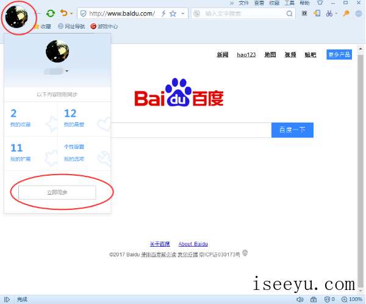
Task: Click the orange key password icon
Action: point(346,13)
